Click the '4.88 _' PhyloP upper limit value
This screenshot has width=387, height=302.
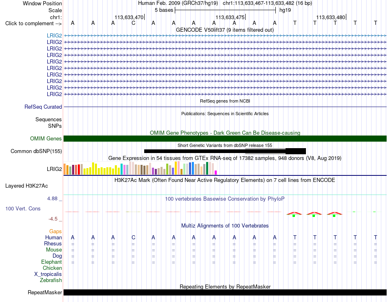click(55, 199)
